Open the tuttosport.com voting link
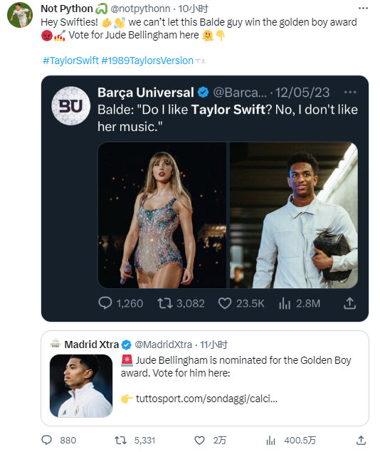The image size is (380, 452). coord(206,399)
